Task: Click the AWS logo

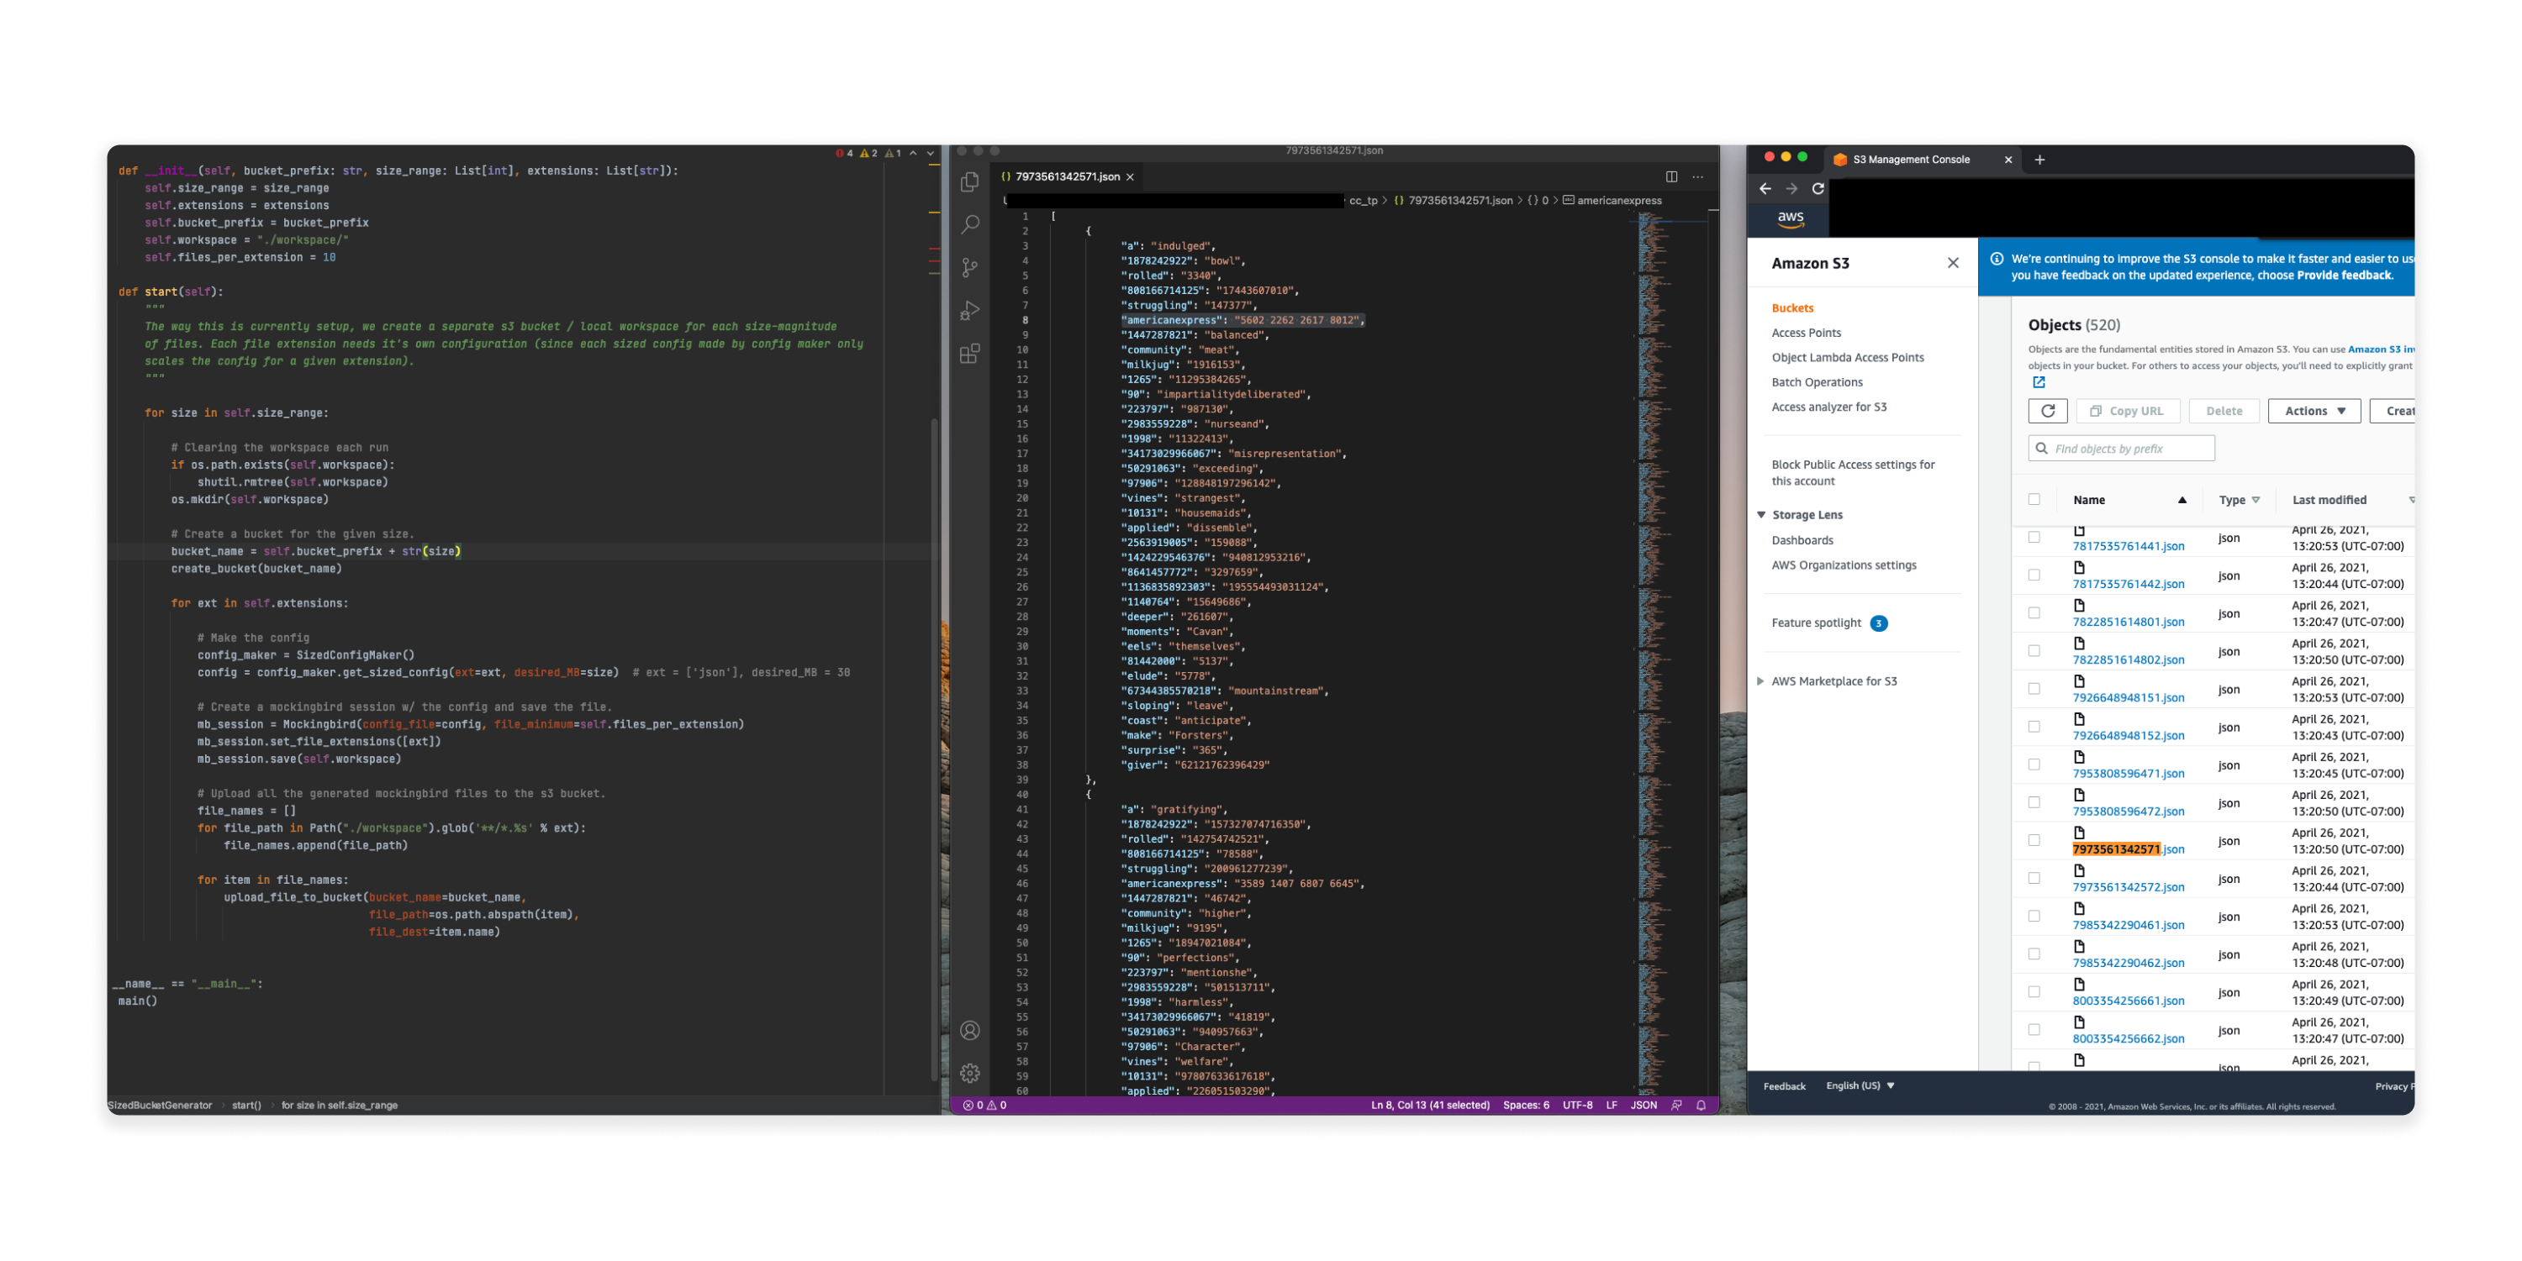Action: coord(1791,219)
